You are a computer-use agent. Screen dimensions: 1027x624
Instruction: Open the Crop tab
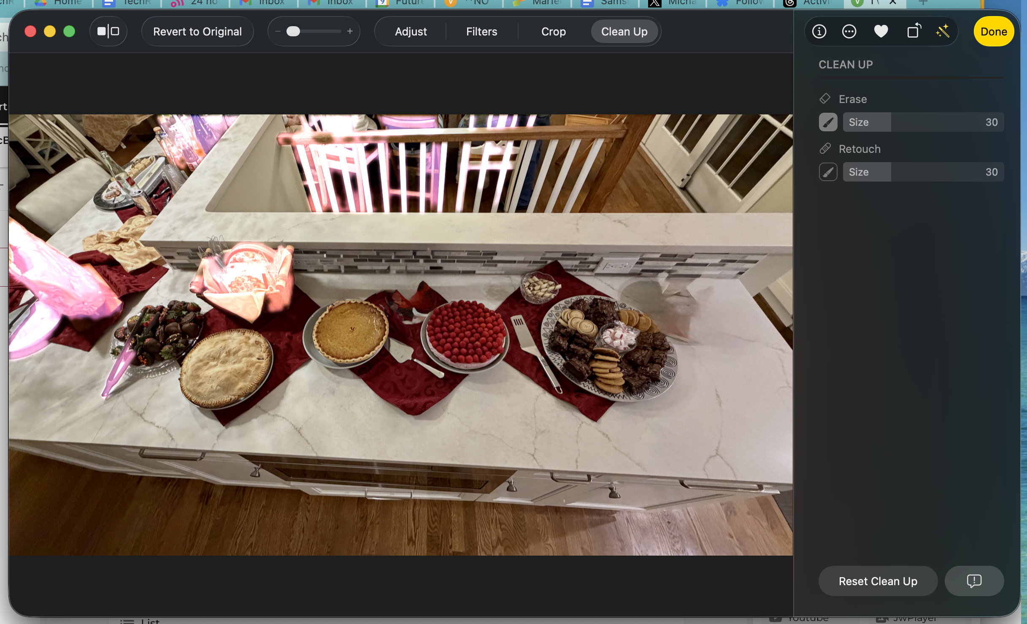click(x=553, y=32)
